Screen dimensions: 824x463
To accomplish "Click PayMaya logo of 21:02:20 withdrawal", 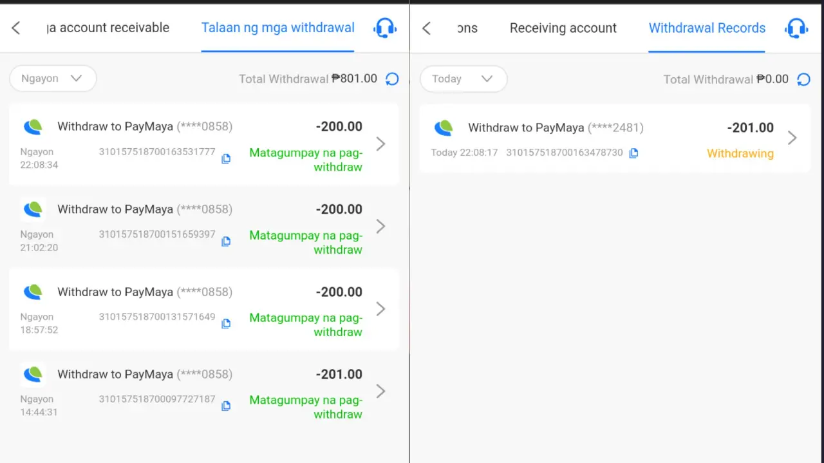I will click(33, 209).
